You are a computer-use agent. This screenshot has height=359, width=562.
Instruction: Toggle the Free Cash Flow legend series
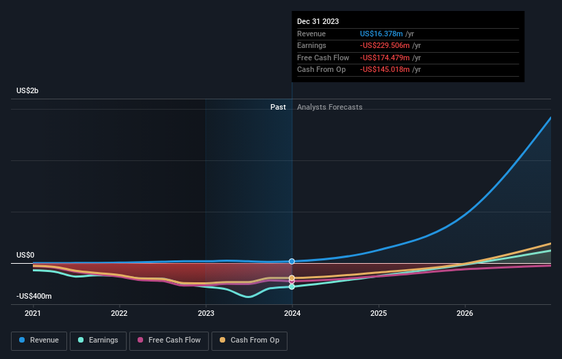169,341
